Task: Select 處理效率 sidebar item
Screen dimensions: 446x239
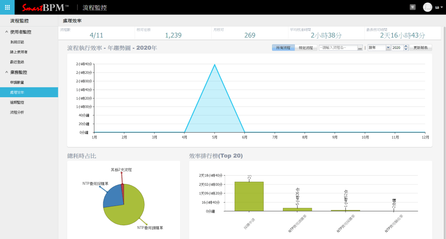Action: [29, 92]
